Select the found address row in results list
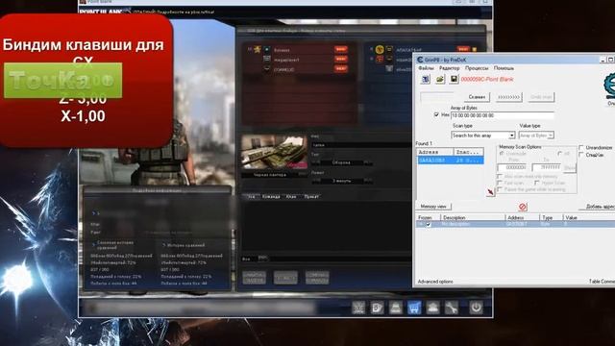This screenshot has height=346, width=615. pos(451,161)
